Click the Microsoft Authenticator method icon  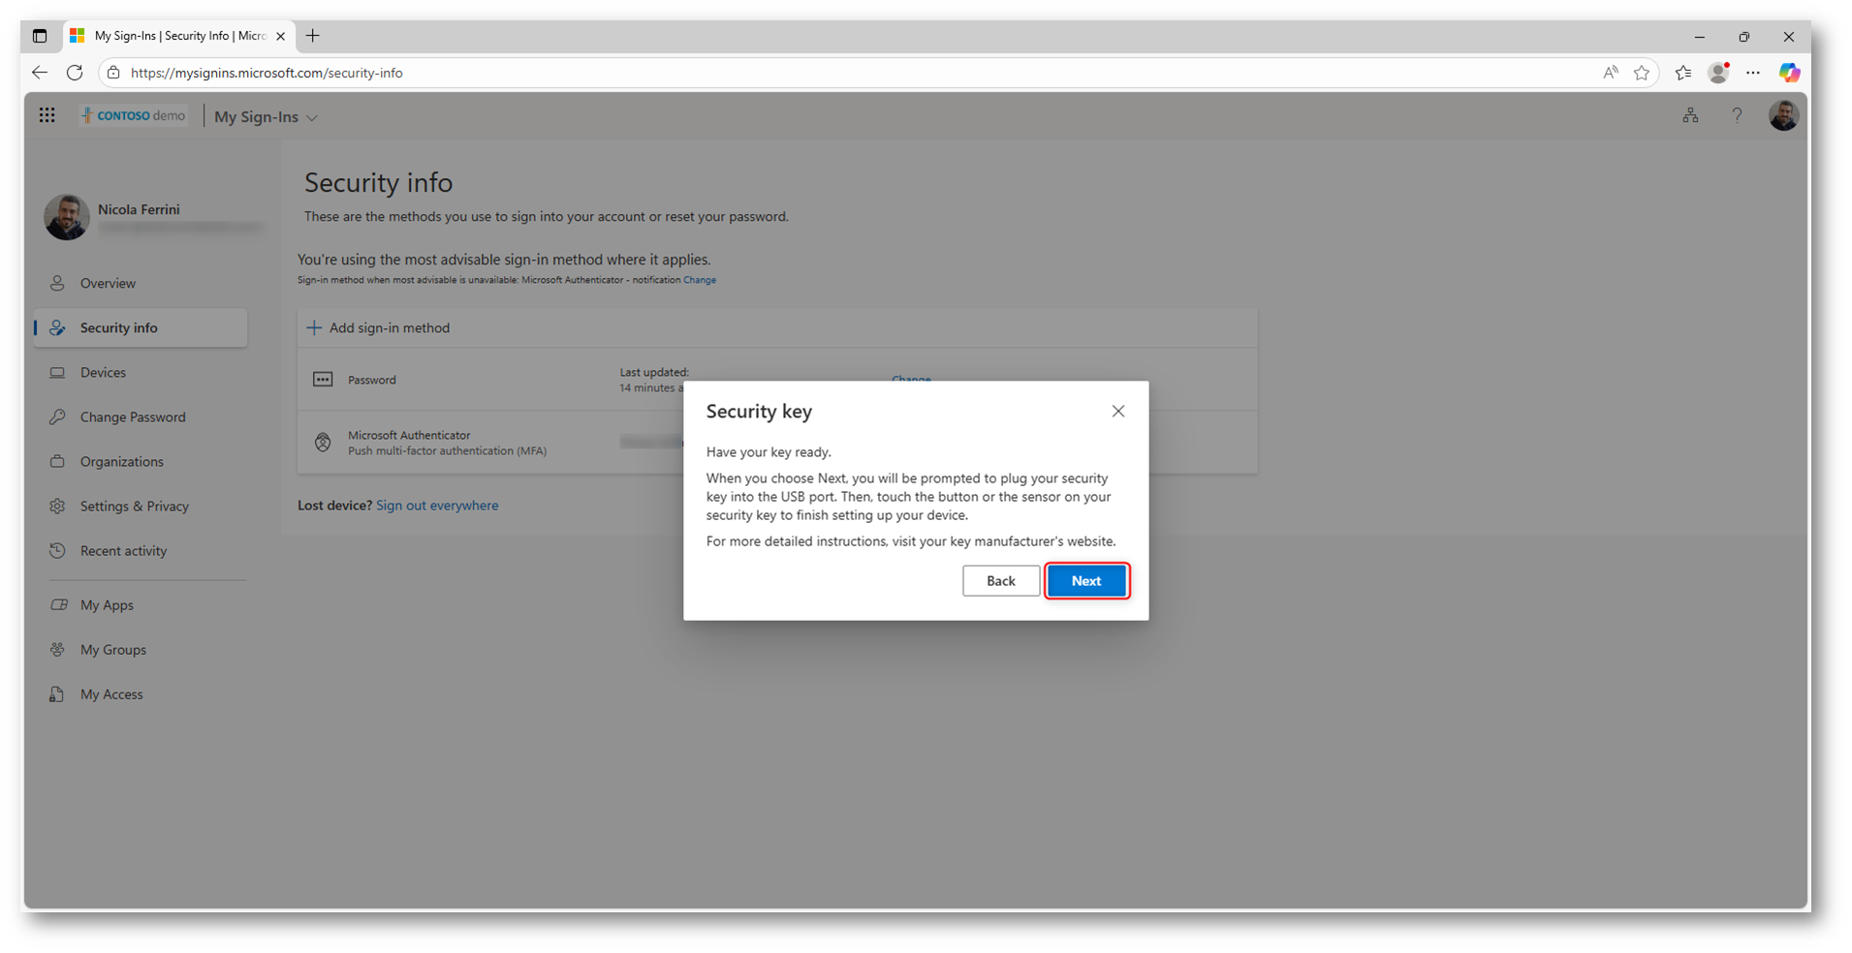click(323, 443)
